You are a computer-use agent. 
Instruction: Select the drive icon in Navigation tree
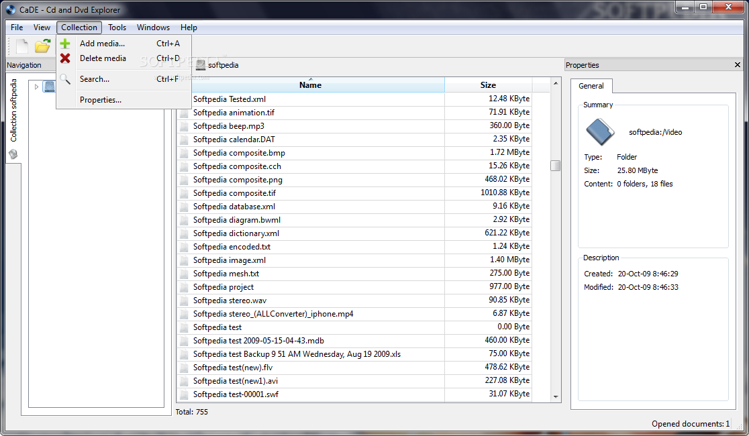point(50,87)
